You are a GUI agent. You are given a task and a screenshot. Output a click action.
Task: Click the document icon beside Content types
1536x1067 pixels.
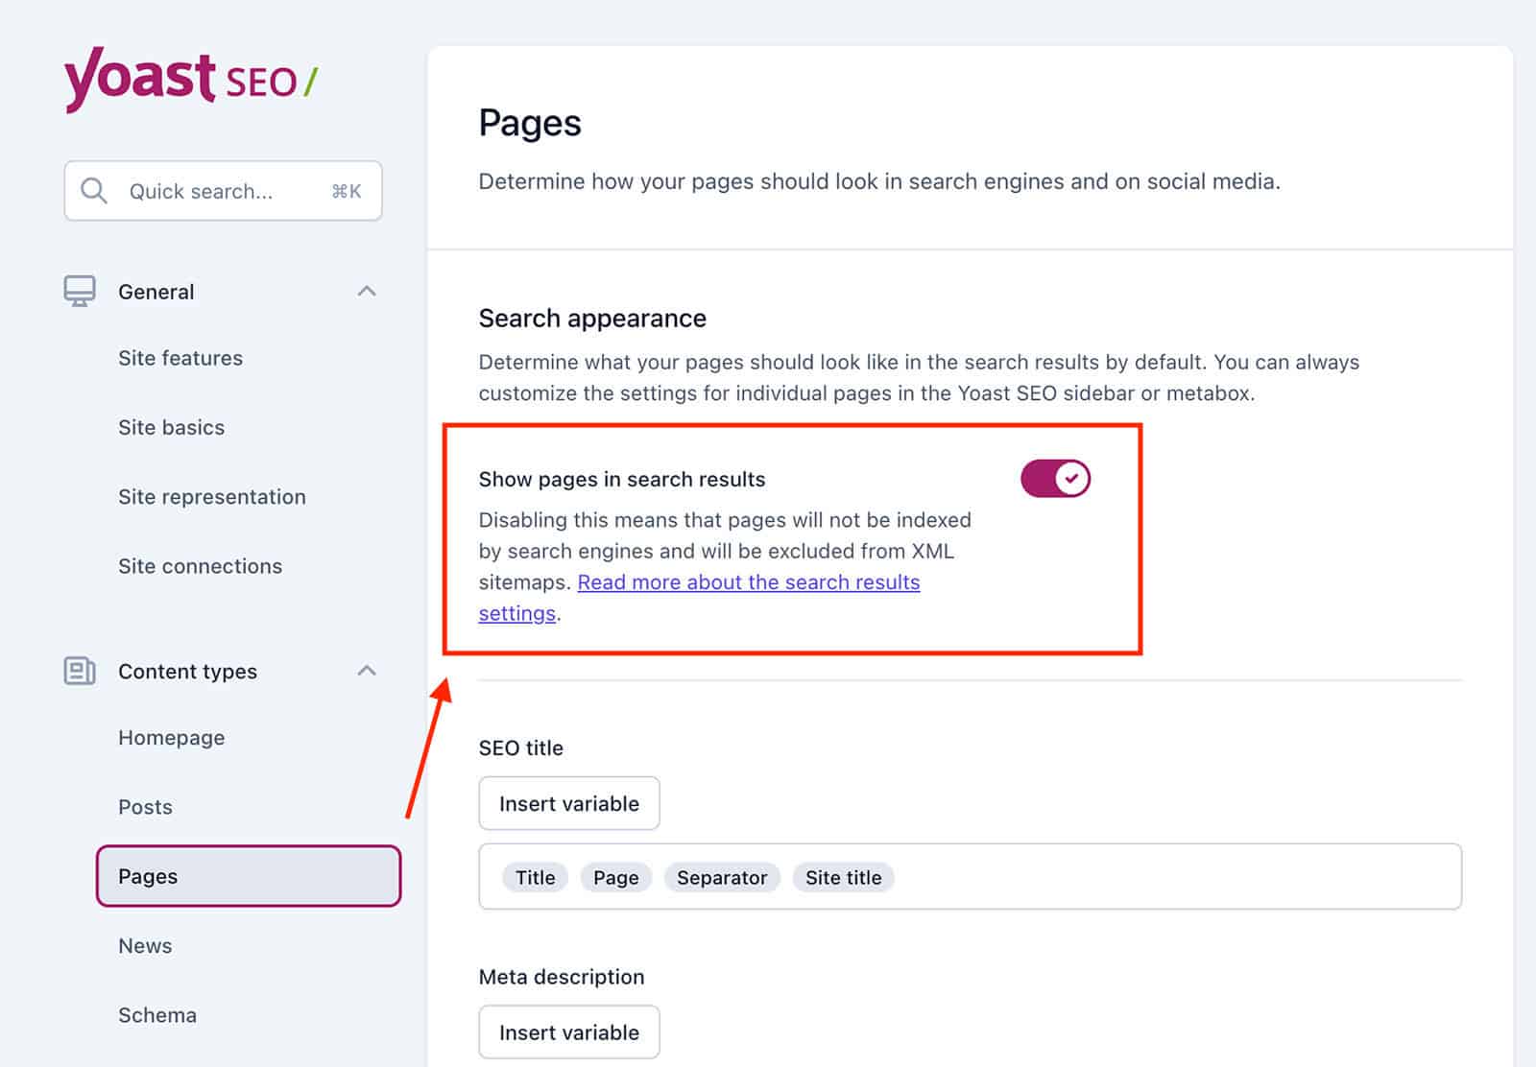pyautogui.click(x=80, y=671)
